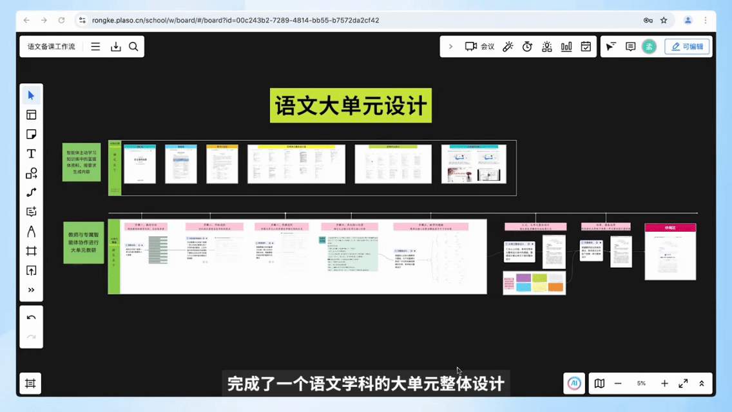Click the magic wand icon
Viewport: 732px width, 412px height.
coord(508,46)
